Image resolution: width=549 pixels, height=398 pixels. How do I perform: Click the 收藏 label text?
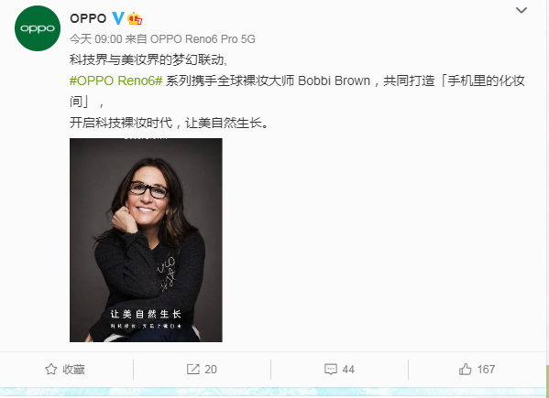pos(74,370)
